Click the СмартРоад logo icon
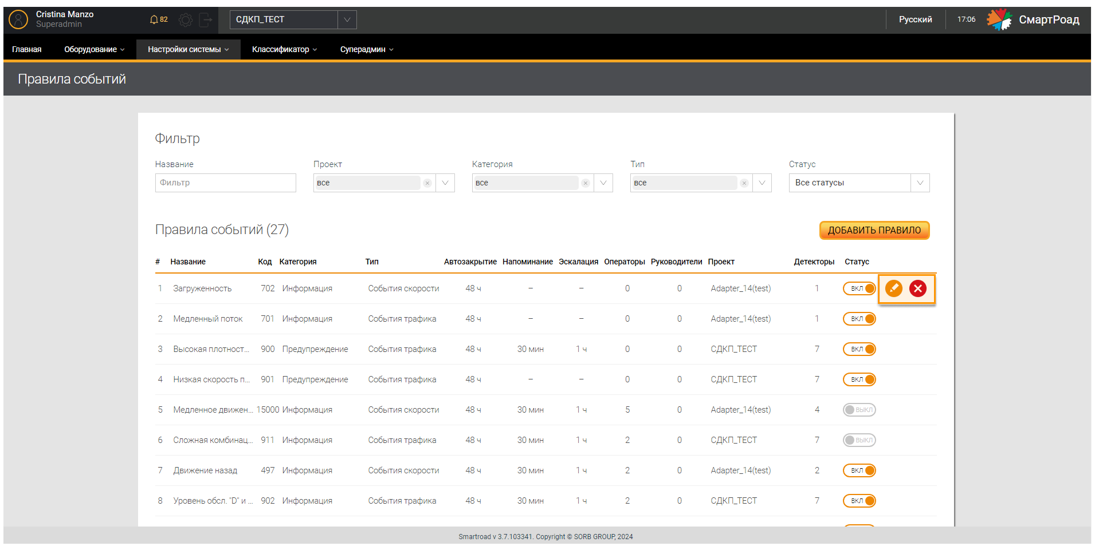Image resolution: width=1095 pixels, height=550 pixels. [999, 19]
